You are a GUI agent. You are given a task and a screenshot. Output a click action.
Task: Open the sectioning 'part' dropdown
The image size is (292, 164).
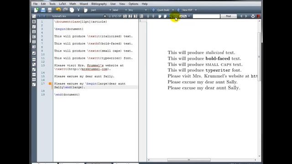[x=101, y=10]
